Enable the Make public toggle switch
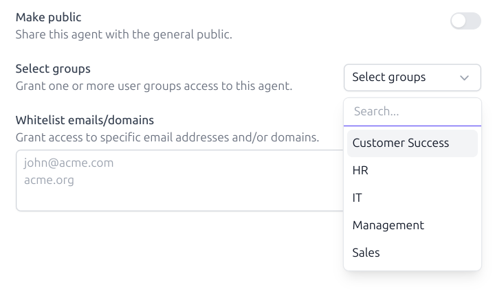 [x=465, y=21]
